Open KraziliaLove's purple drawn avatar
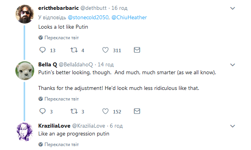 tap(25, 132)
